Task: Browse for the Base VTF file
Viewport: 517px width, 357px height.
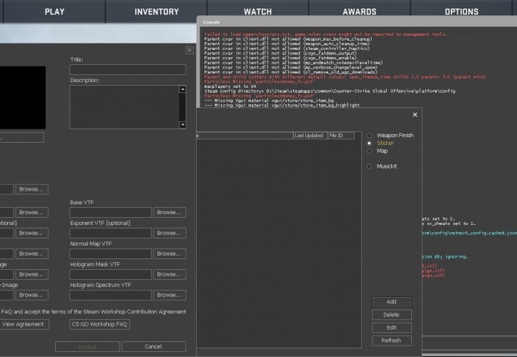Action: [x=169, y=213]
